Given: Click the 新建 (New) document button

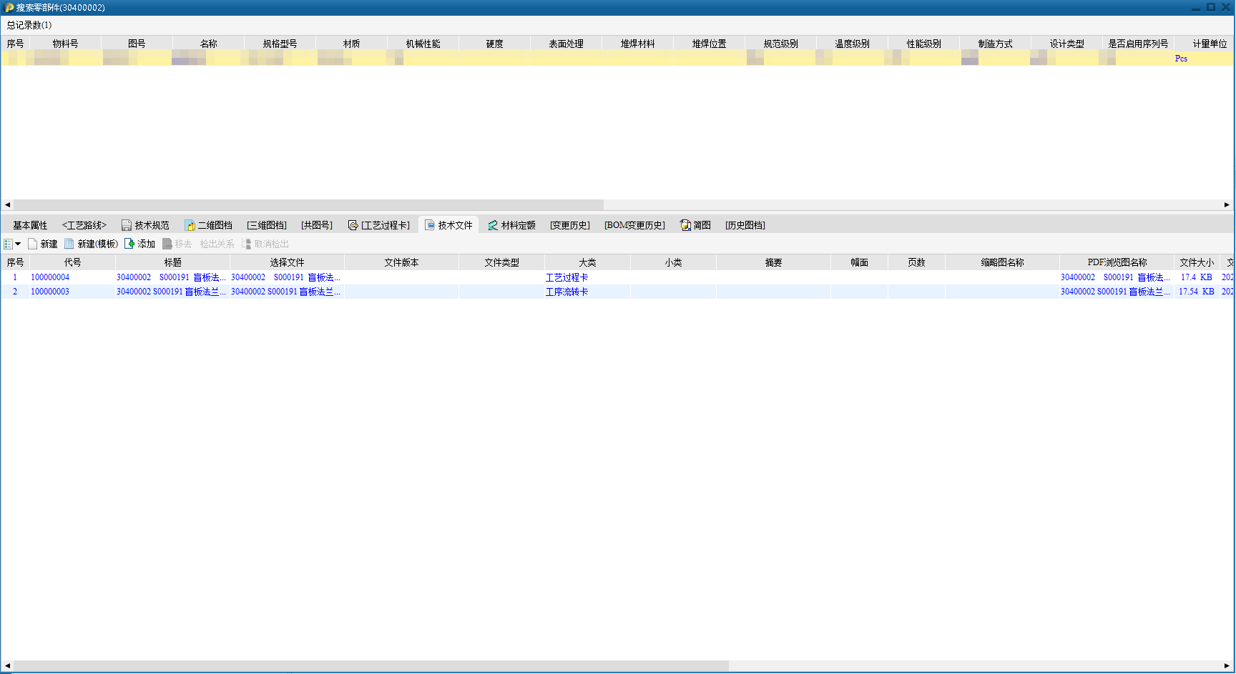Looking at the screenshot, I should 42,244.
